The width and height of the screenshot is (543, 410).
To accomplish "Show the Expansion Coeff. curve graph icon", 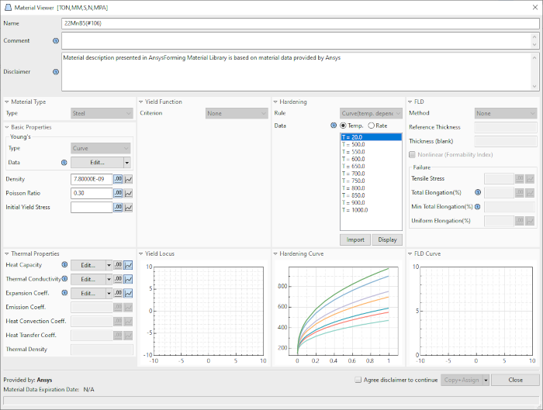I will 129,293.
